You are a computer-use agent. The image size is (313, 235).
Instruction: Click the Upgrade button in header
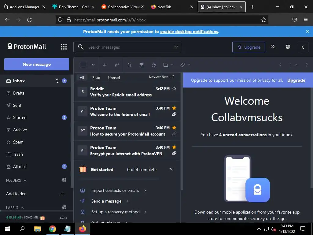coord(249,47)
